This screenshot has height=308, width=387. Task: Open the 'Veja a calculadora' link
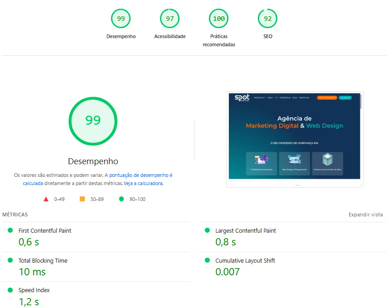(143, 183)
